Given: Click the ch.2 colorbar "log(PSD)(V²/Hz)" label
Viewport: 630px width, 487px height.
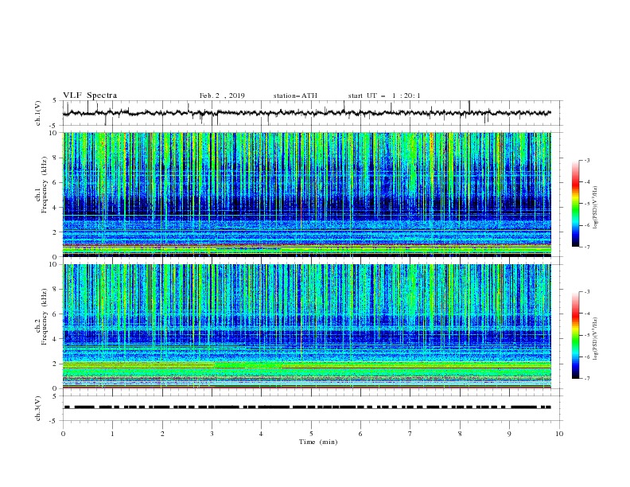Looking at the screenshot, I should click(595, 338).
